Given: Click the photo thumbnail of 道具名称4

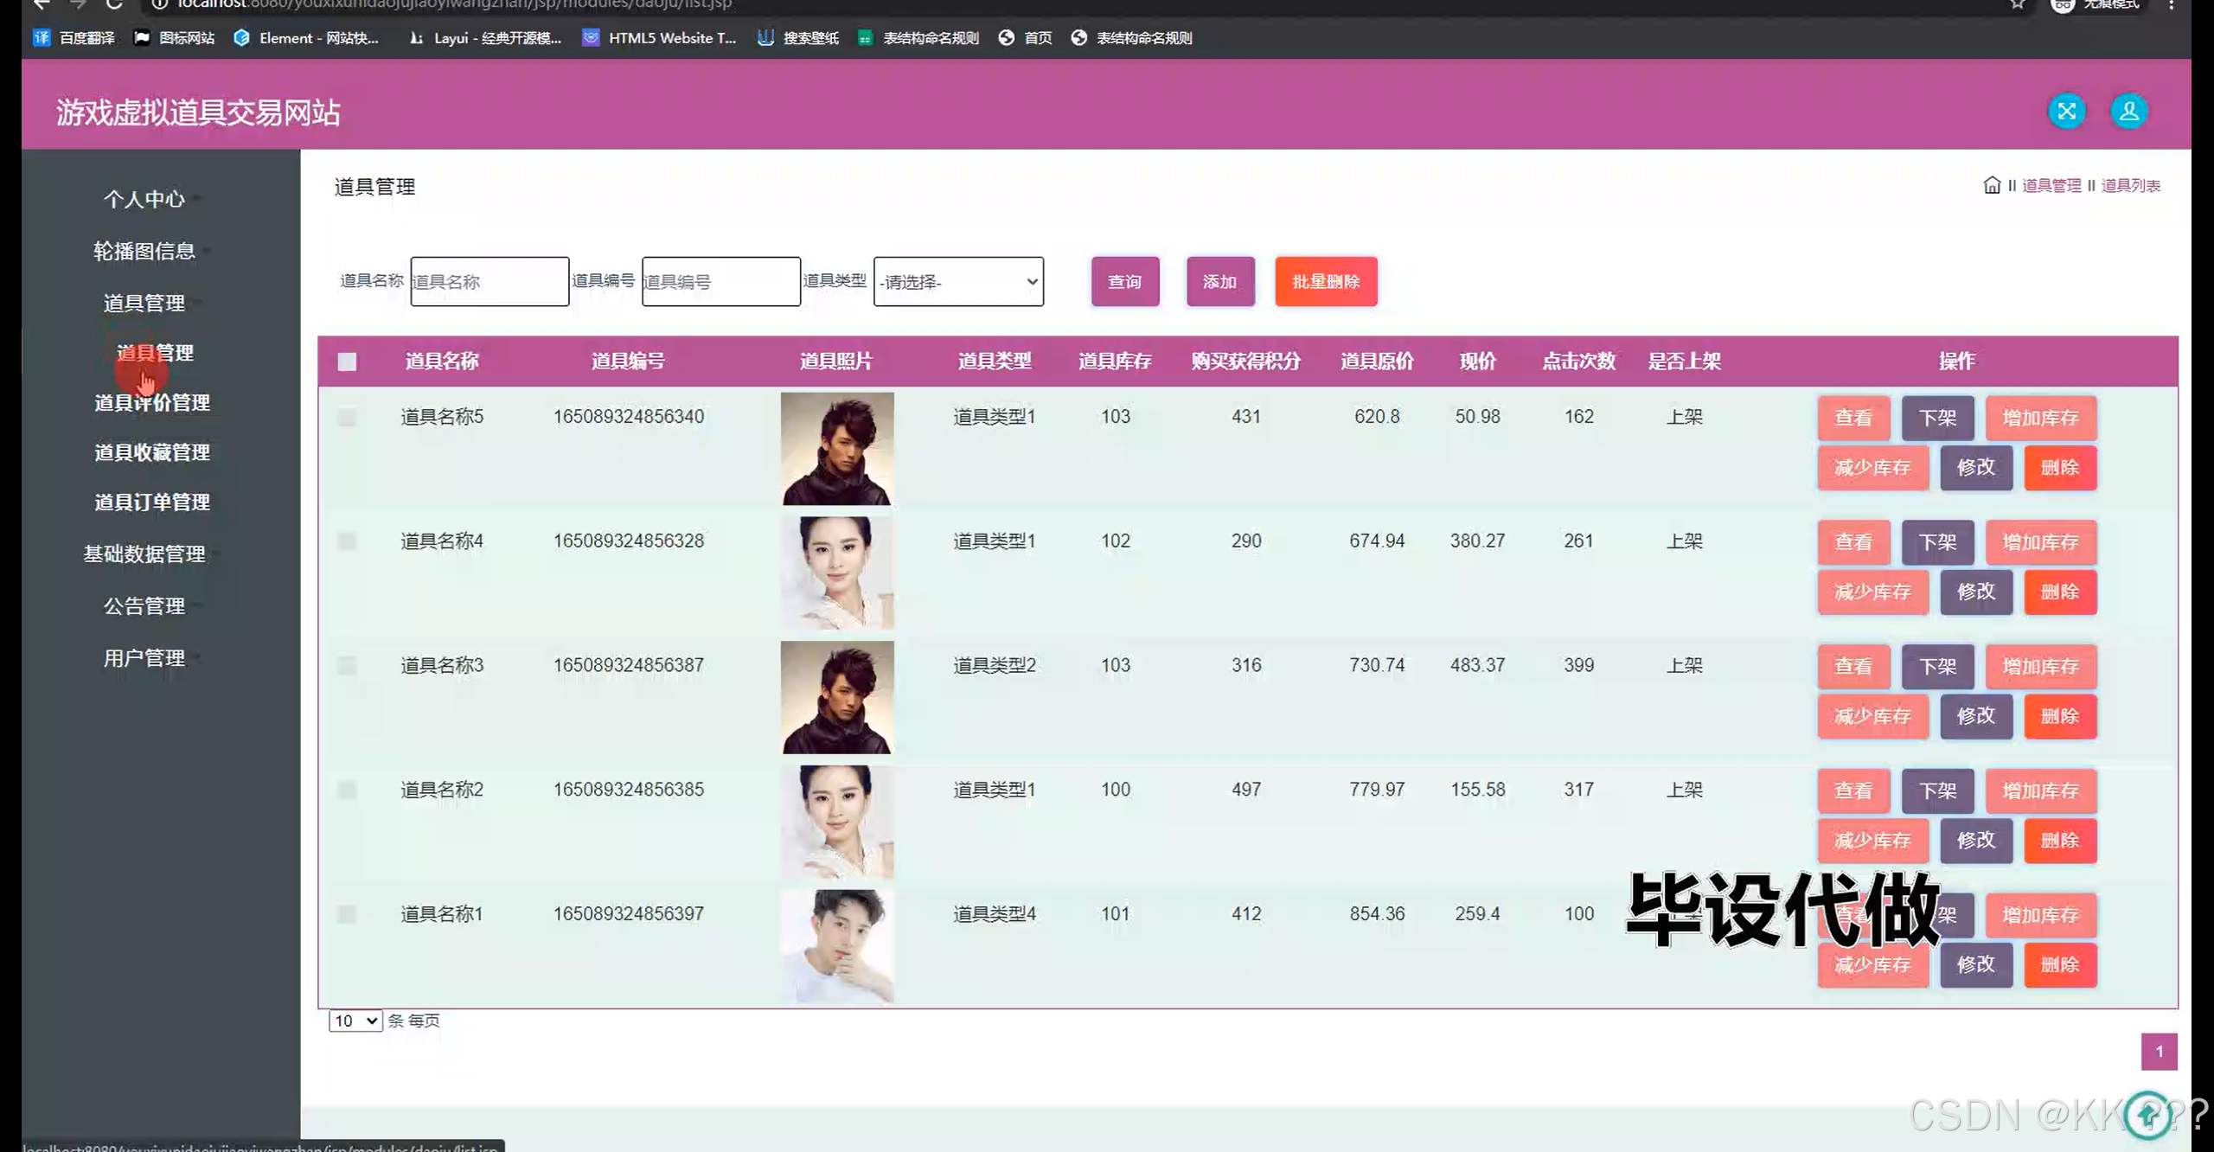Looking at the screenshot, I should coord(836,573).
